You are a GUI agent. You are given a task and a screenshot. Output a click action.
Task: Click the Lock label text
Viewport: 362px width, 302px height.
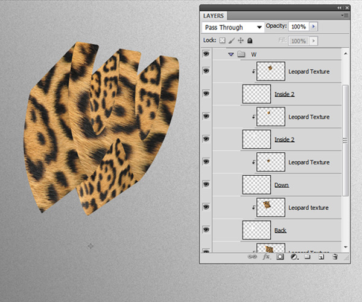(209, 40)
